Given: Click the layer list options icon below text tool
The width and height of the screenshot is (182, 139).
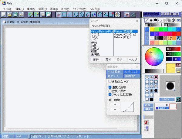Looking at the screenshot, I should click(x=146, y=129).
